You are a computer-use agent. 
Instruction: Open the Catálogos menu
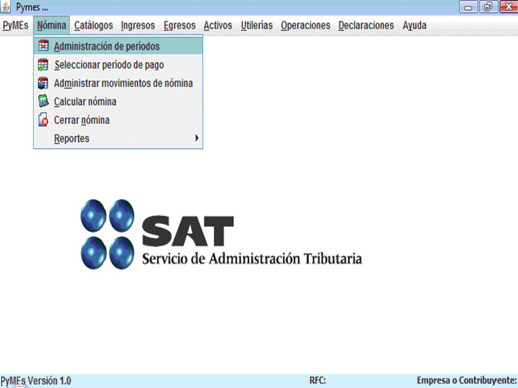[x=93, y=25]
